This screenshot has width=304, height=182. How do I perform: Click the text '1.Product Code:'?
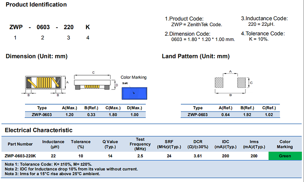(184, 19)
